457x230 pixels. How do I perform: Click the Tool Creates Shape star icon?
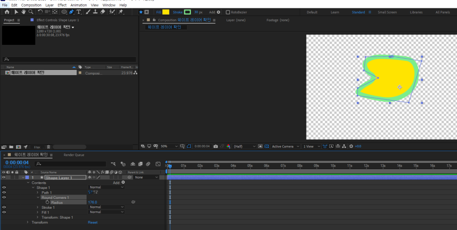coord(141,12)
